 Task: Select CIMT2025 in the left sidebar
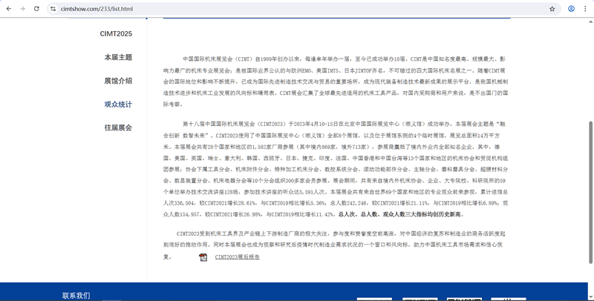(116, 34)
